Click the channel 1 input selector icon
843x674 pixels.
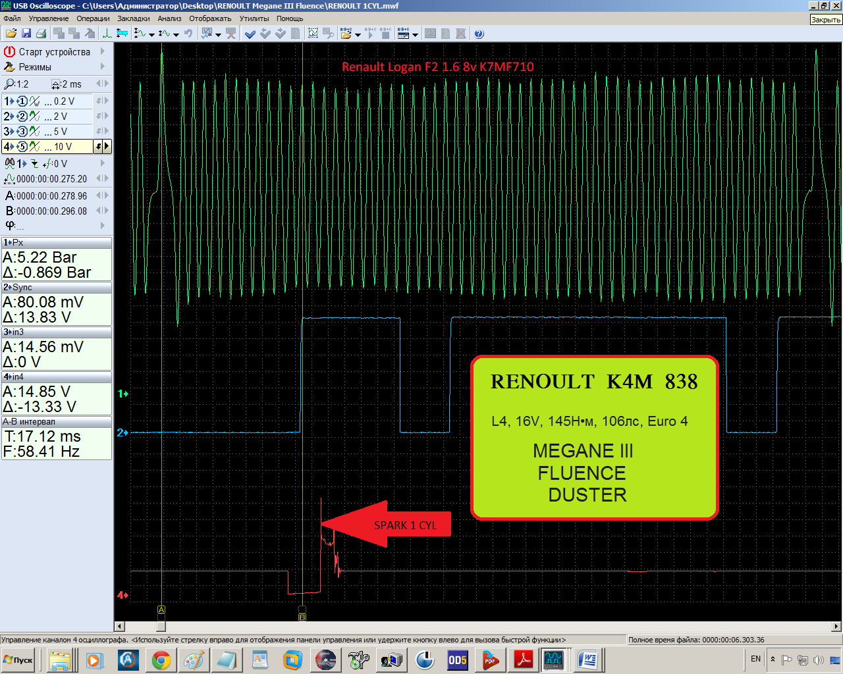22,101
